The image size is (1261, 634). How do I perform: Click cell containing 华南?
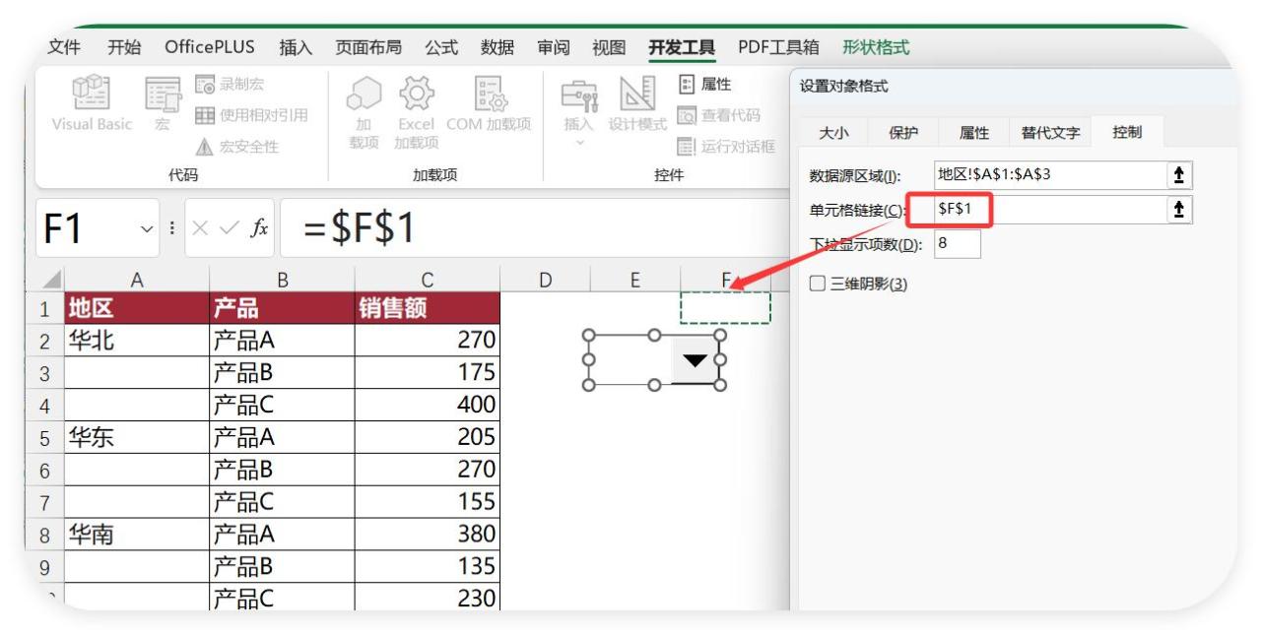click(x=137, y=535)
